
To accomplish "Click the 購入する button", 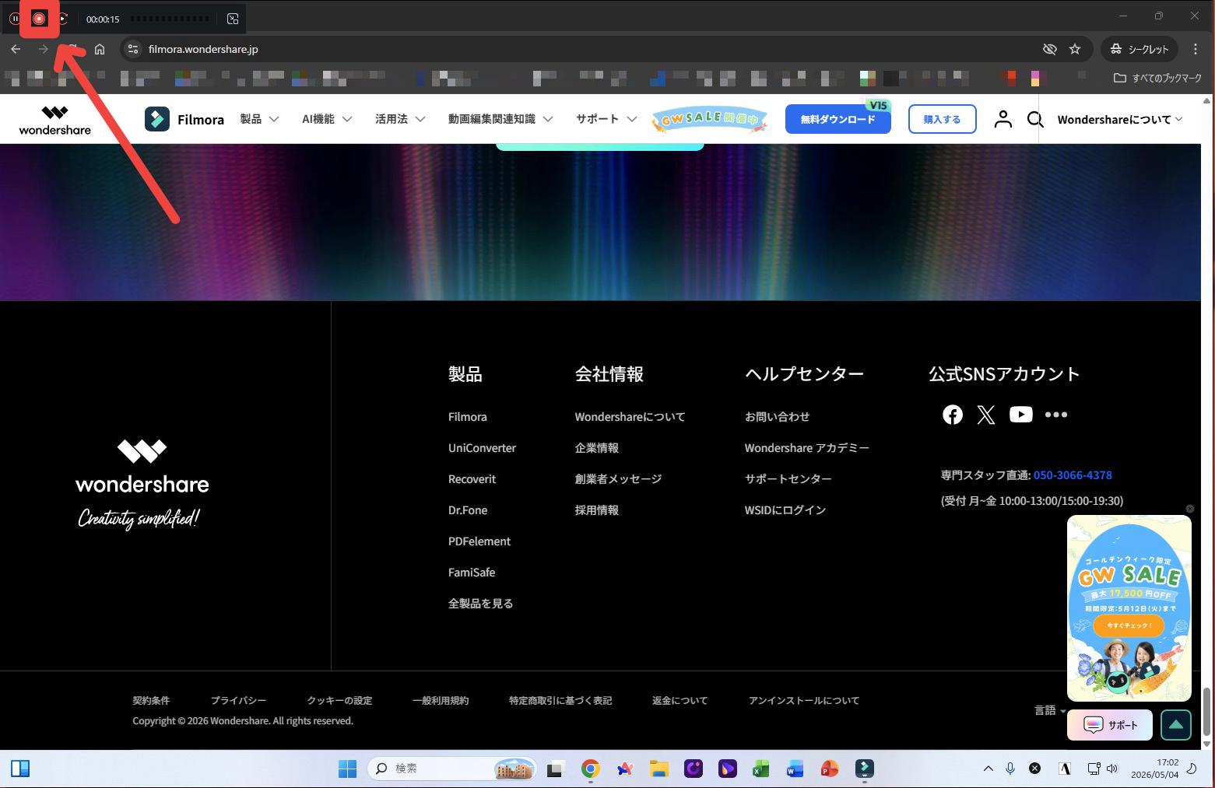I will tap(942, 119).
